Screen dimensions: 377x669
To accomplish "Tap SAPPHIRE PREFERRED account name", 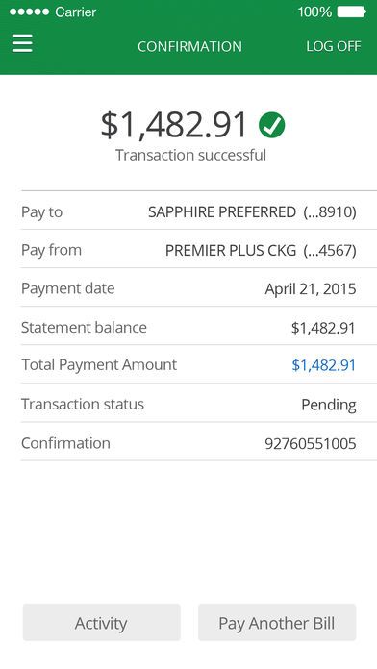I will 222,211.
